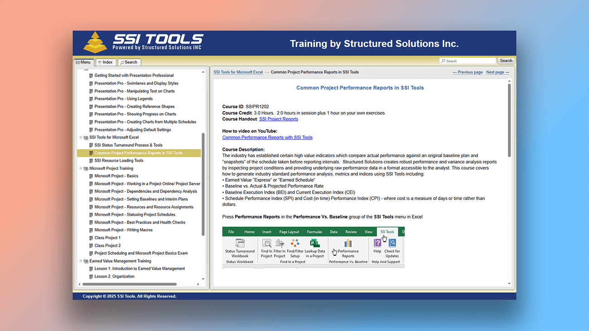The image size is (589, 331).
Task: Click the Performance Reports bar chart icon
Action: 348,243
